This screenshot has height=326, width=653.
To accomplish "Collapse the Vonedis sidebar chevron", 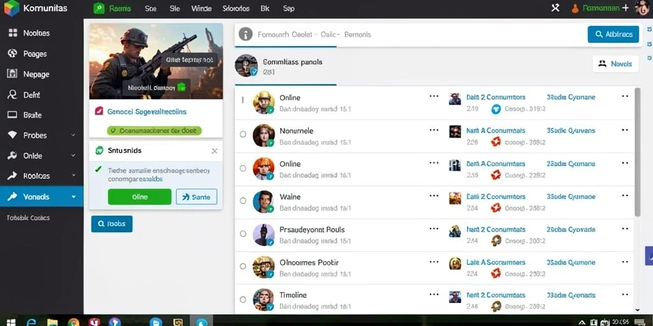I will (74, 197).
